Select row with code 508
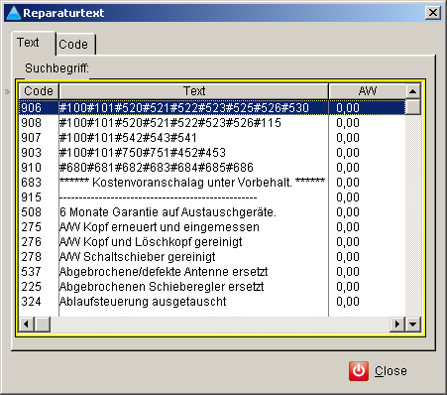 212,212
